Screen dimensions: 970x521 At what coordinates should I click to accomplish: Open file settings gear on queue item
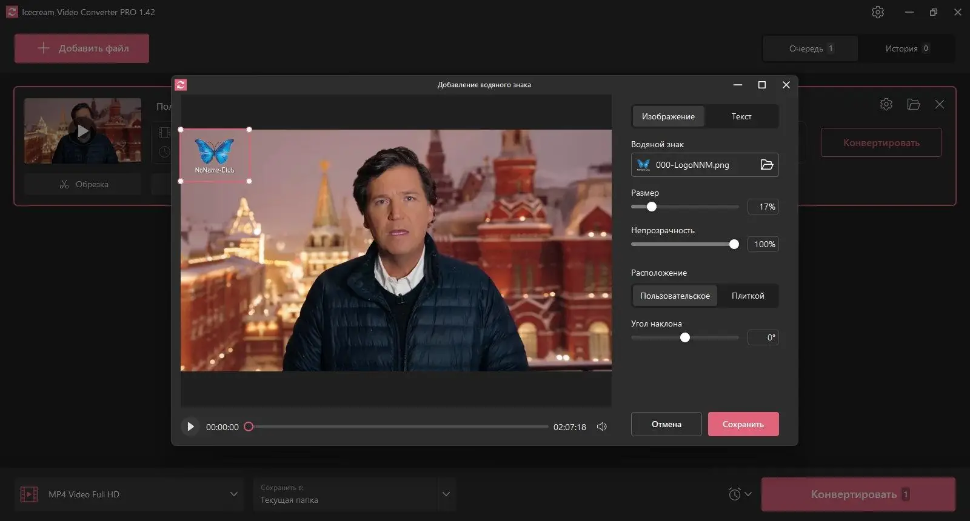click(886, 104)
